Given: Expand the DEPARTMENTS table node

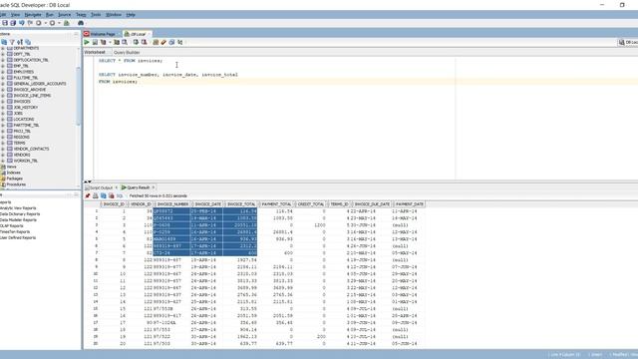Looking at the screenshot, I should click(x=3, y=48).
